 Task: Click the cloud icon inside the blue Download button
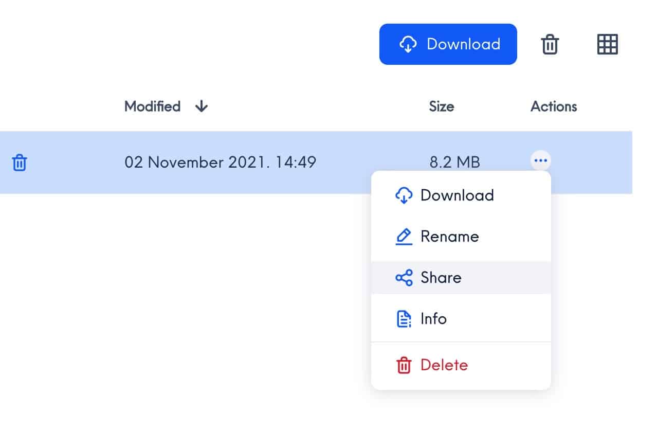pos(408,44)
